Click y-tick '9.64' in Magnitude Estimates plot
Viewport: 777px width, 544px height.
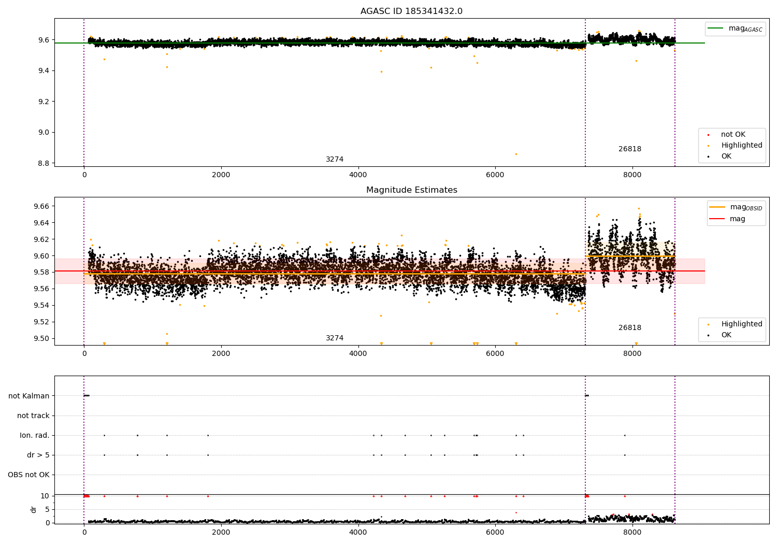[x=41, y=223]
